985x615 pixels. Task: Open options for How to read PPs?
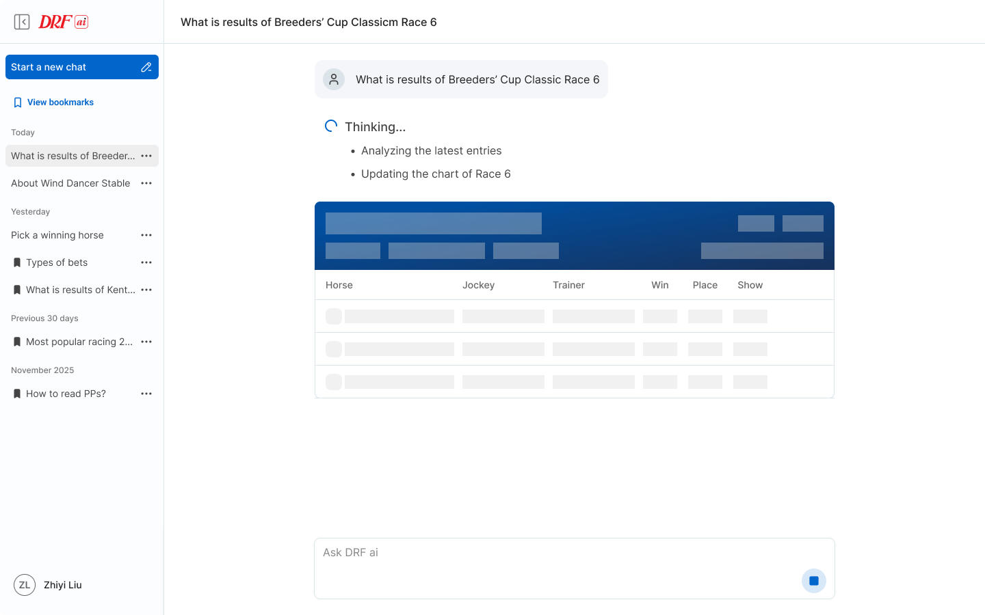(x=146, y=394)
